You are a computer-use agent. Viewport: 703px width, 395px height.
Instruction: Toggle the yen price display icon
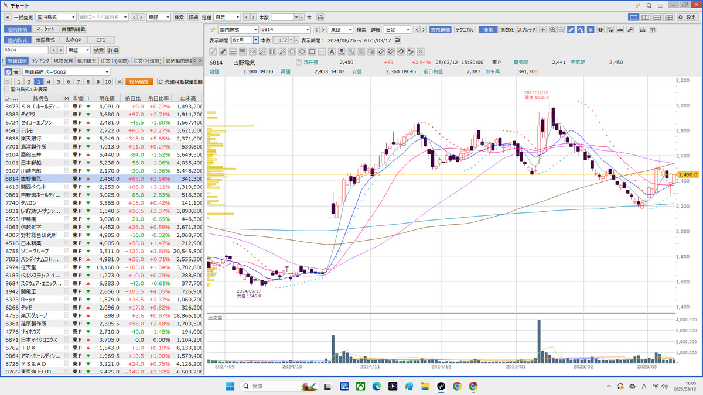[591, 30]
